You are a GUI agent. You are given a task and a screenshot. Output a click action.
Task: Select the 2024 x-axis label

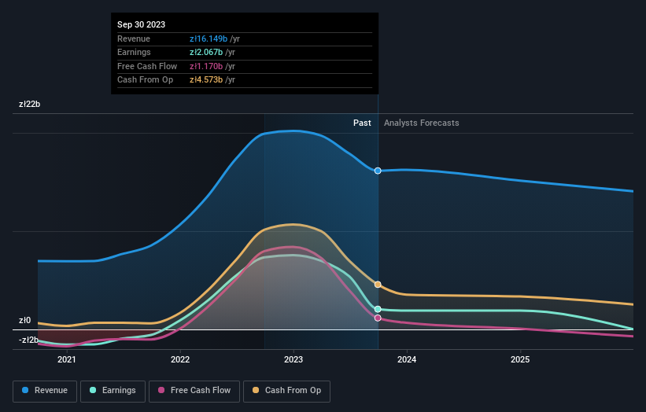407,359
